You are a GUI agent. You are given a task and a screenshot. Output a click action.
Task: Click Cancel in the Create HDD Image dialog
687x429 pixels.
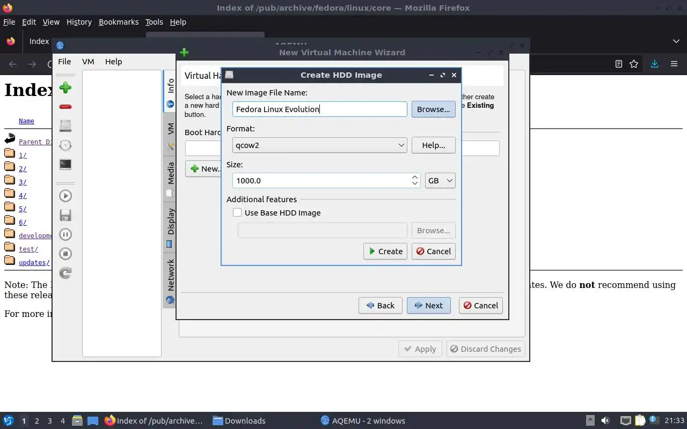[x=434, y=252]
